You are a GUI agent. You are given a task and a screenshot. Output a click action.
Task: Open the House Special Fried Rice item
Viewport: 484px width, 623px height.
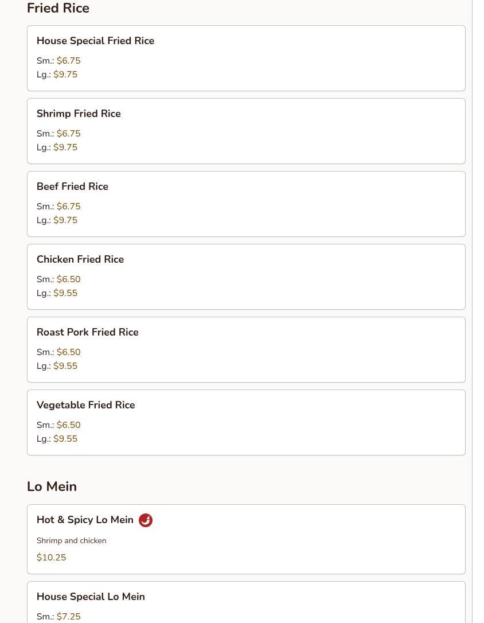coord(95,41)
